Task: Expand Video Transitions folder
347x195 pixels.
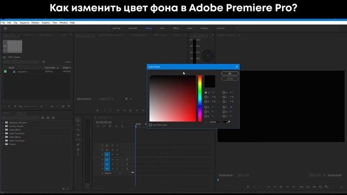Action: pos(3,141)
